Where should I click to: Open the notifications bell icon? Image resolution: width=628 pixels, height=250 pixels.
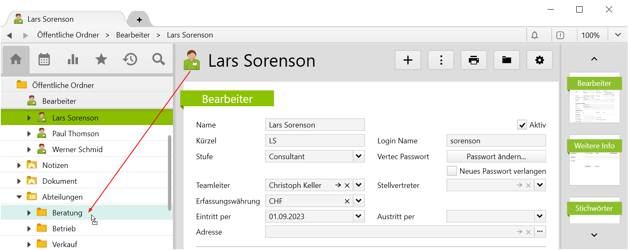point(535,35)
